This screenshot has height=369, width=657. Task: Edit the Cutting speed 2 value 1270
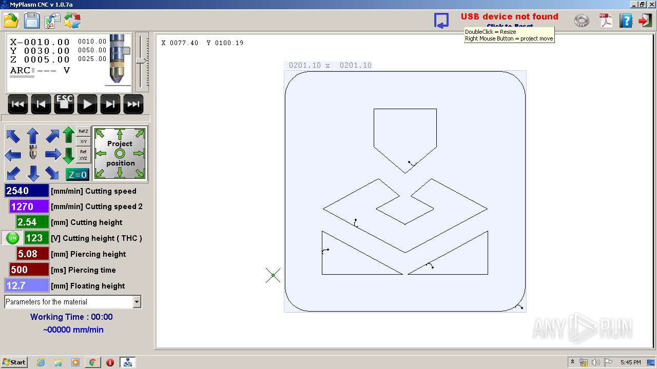tap(29, 207)
